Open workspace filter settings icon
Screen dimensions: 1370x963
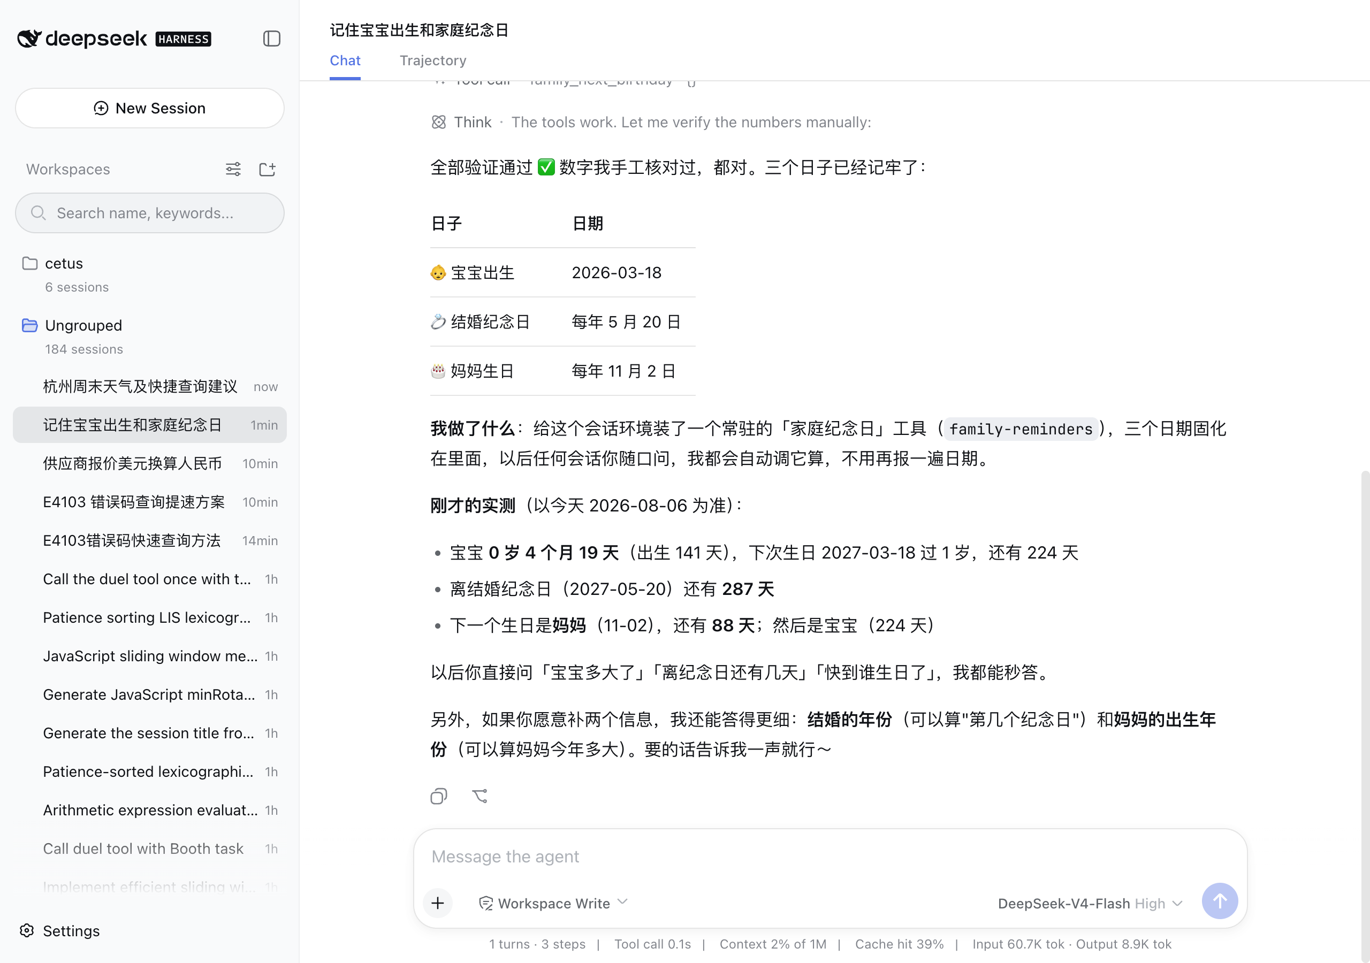(x=233, y=170)
